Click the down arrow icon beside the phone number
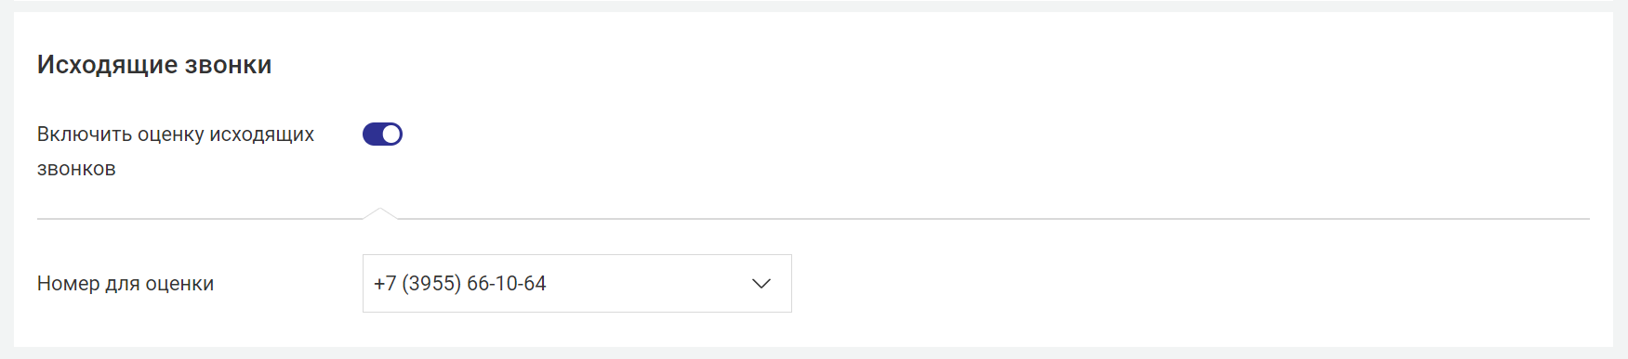The height and width of the screenshot is (359, 1628). [x=761, y=284]
